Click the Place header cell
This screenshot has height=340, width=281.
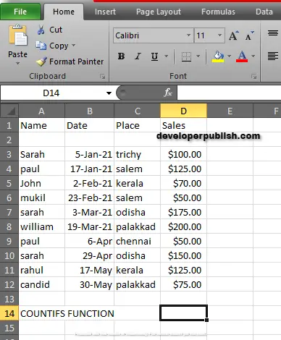coord(138,125)
